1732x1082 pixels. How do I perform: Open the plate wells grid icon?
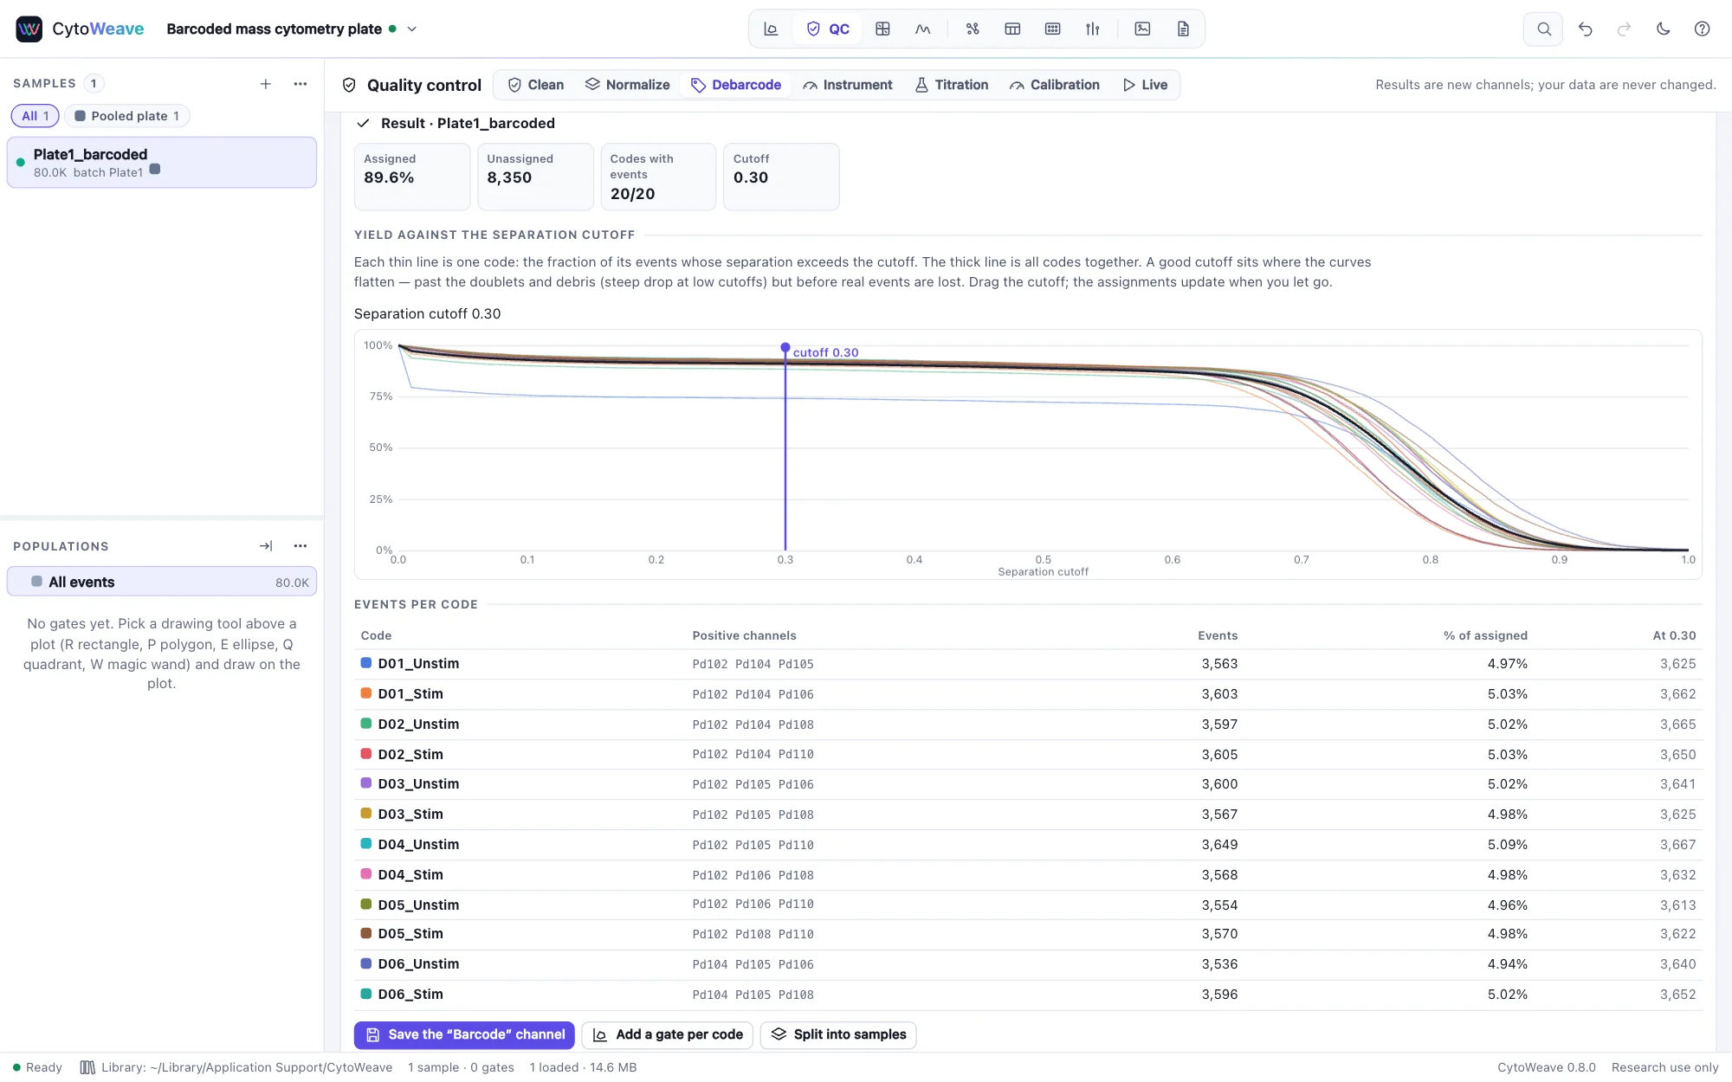point(1052,29)
